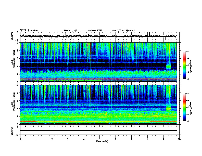Click the ch.3 flat black signal trace
The height and width of the screenshot is (156, 202).
[98, 131]
